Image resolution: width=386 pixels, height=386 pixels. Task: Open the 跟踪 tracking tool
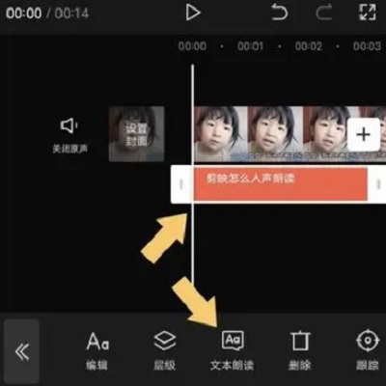click(368, 351)
